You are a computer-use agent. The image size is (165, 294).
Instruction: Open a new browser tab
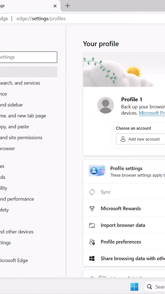(68, 6)
